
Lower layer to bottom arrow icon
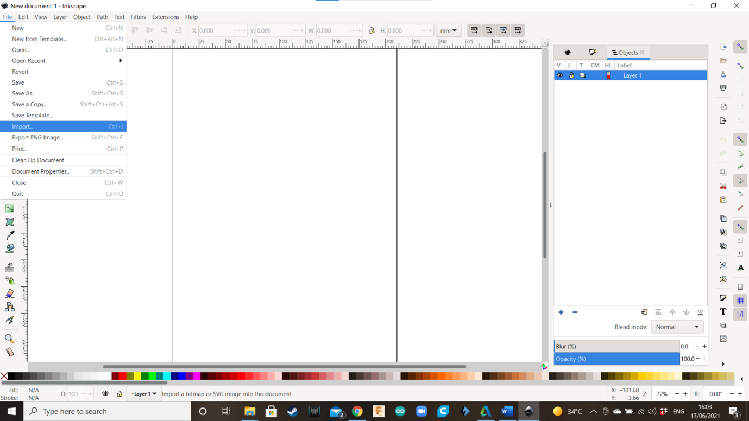tap(700, 312)
